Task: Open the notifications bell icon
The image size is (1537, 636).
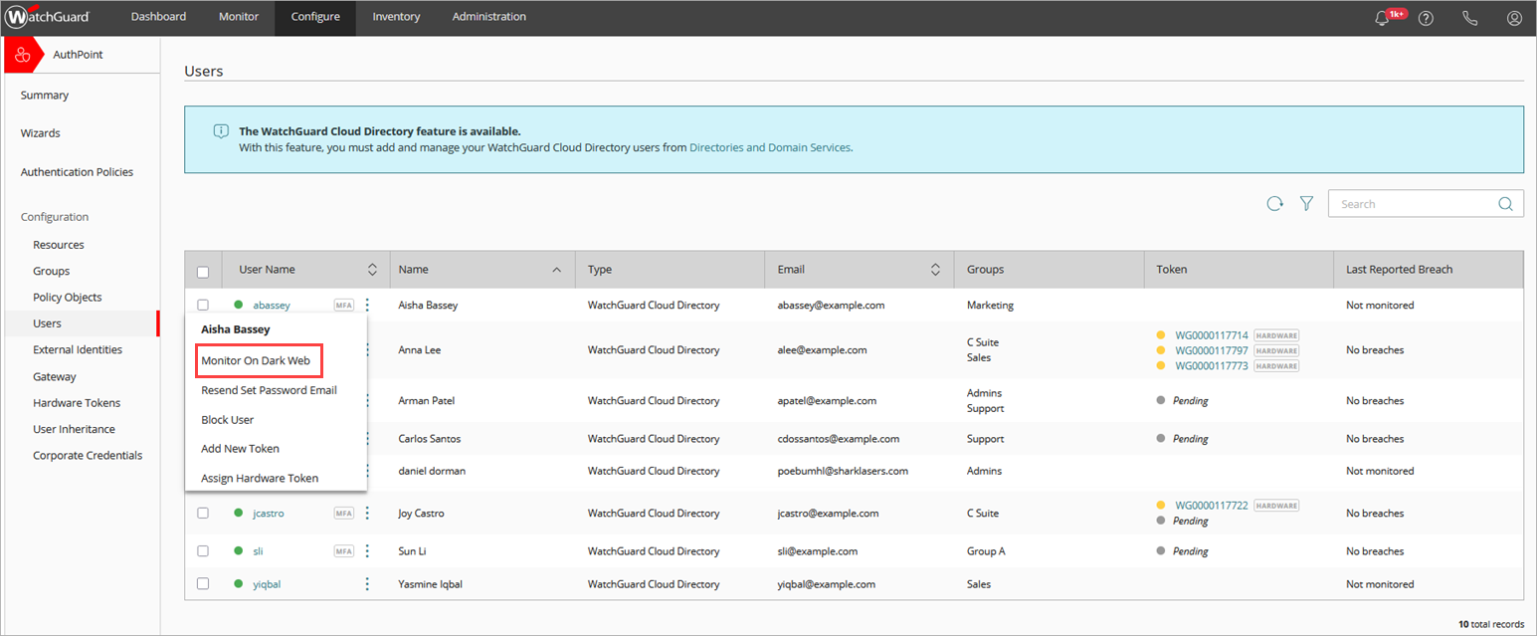Action: 1382,18
